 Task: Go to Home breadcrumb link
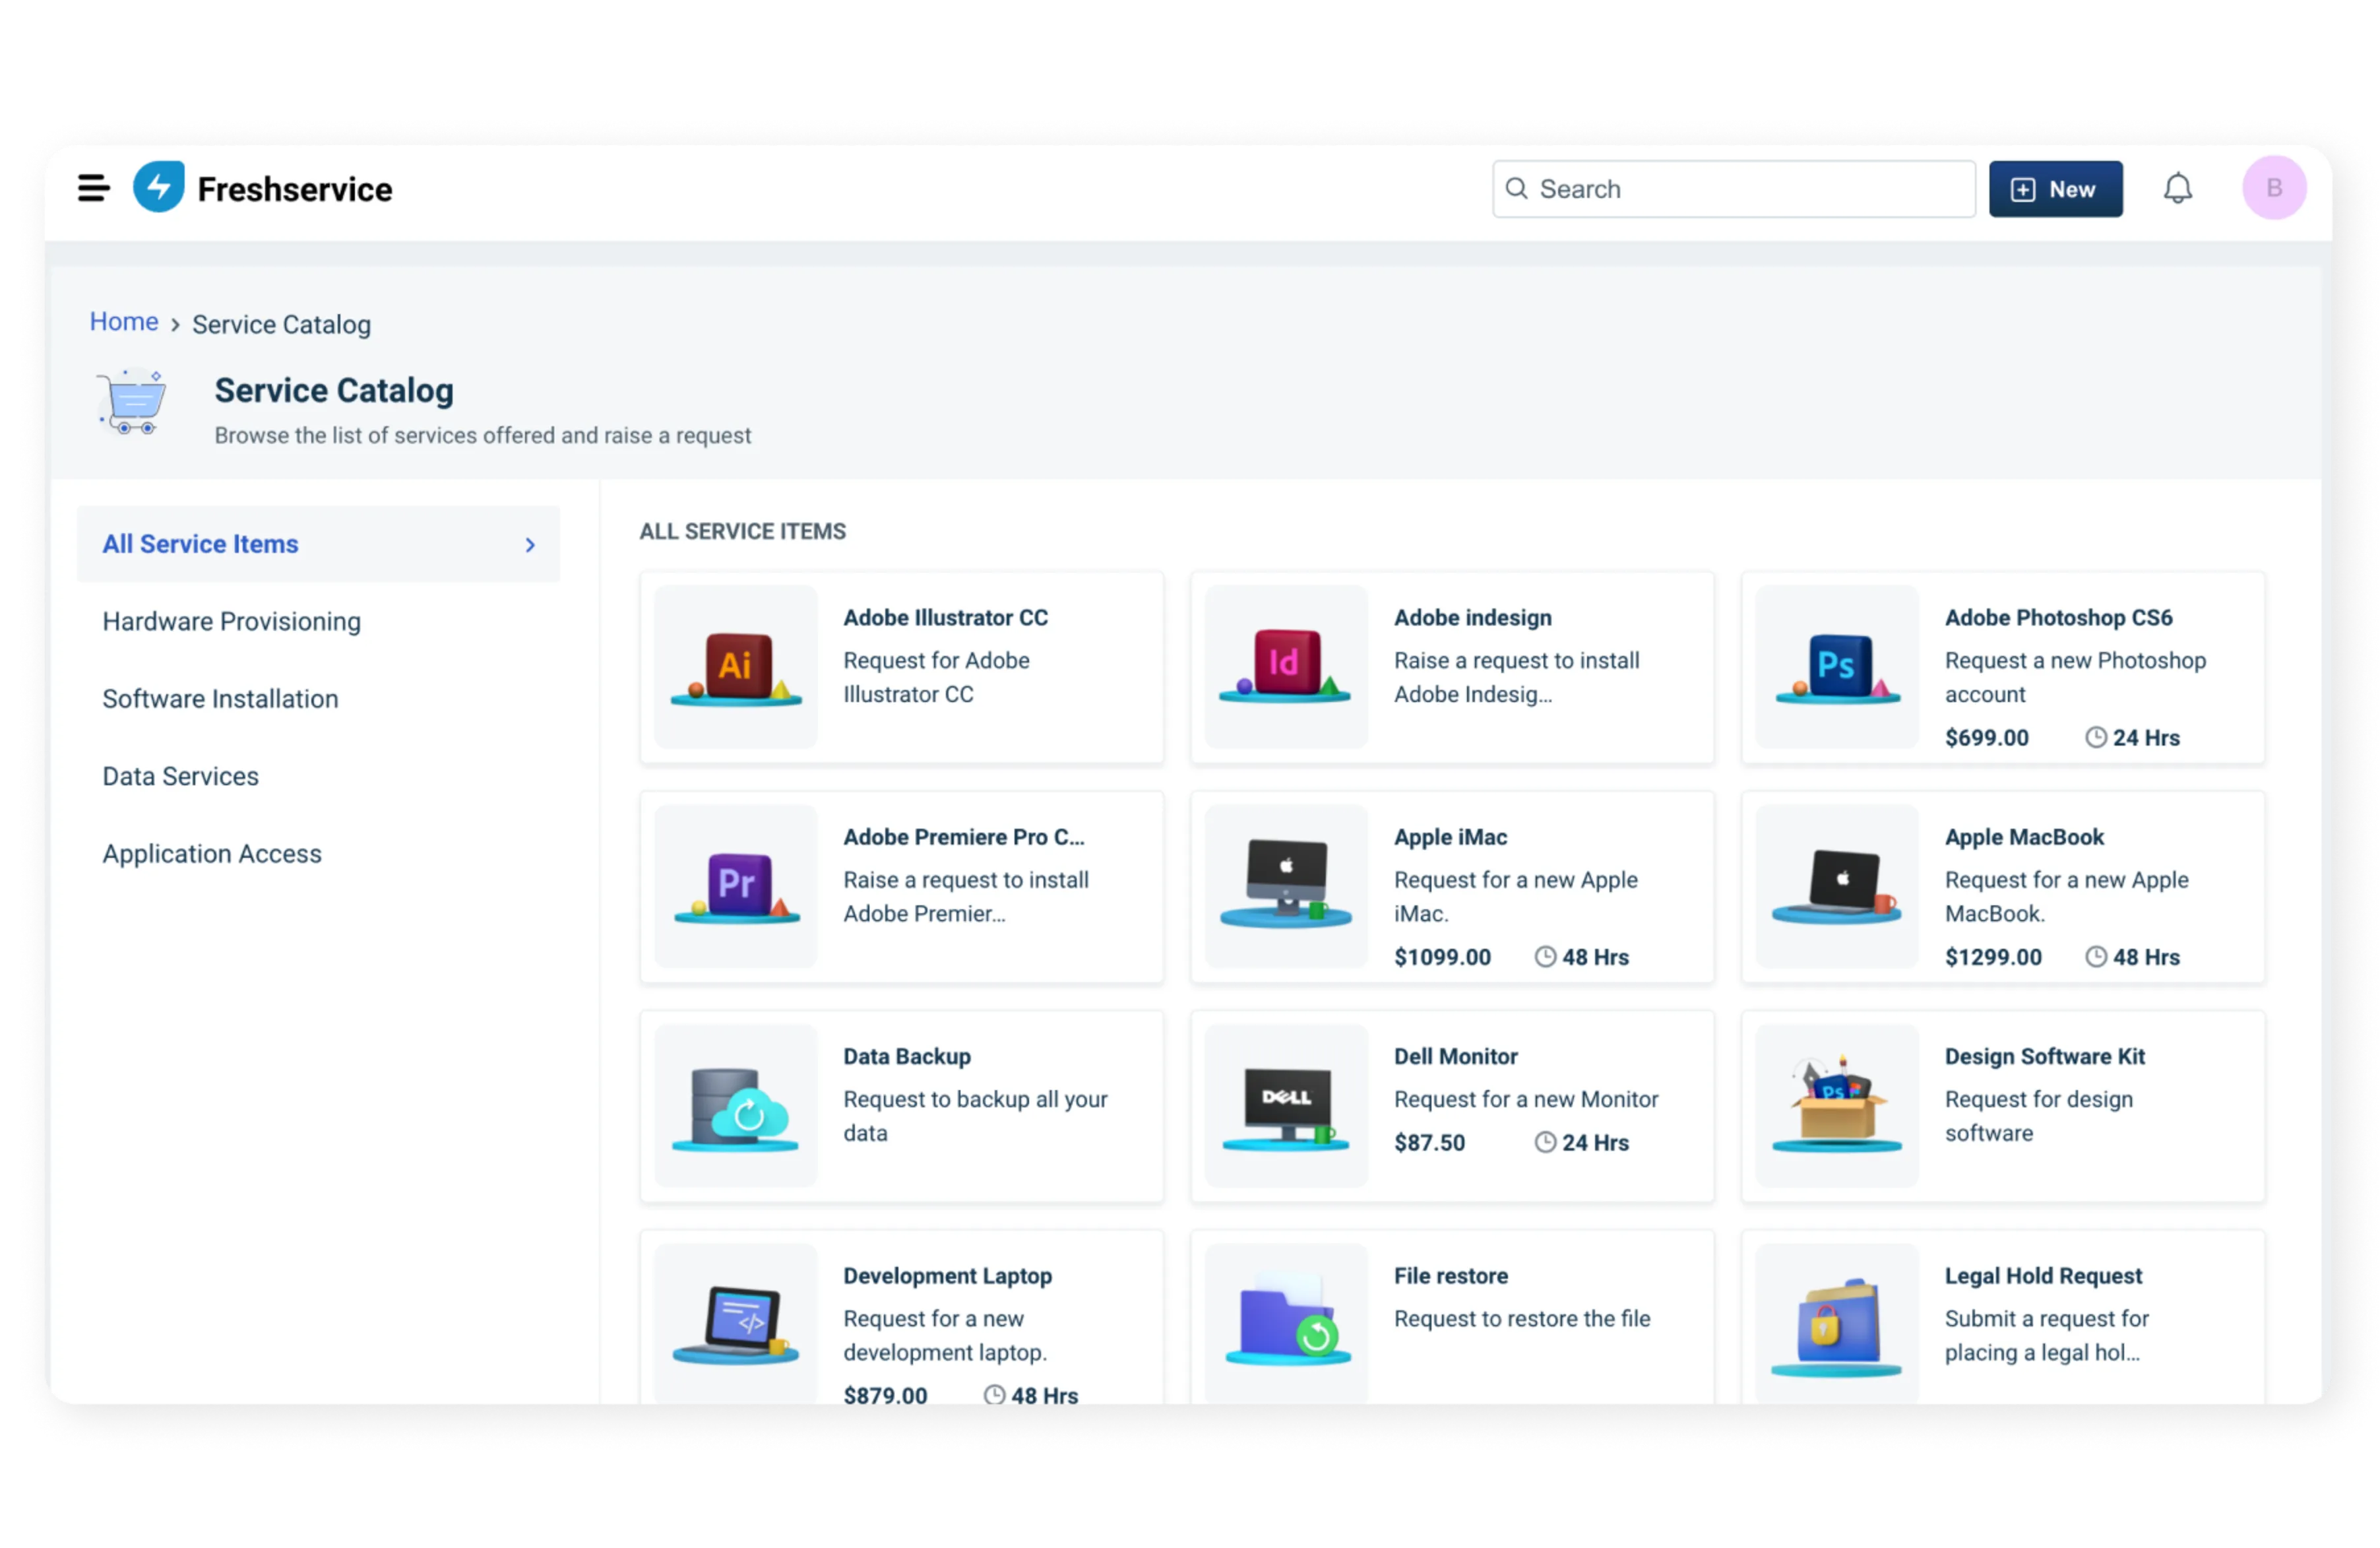coord(124,322)
